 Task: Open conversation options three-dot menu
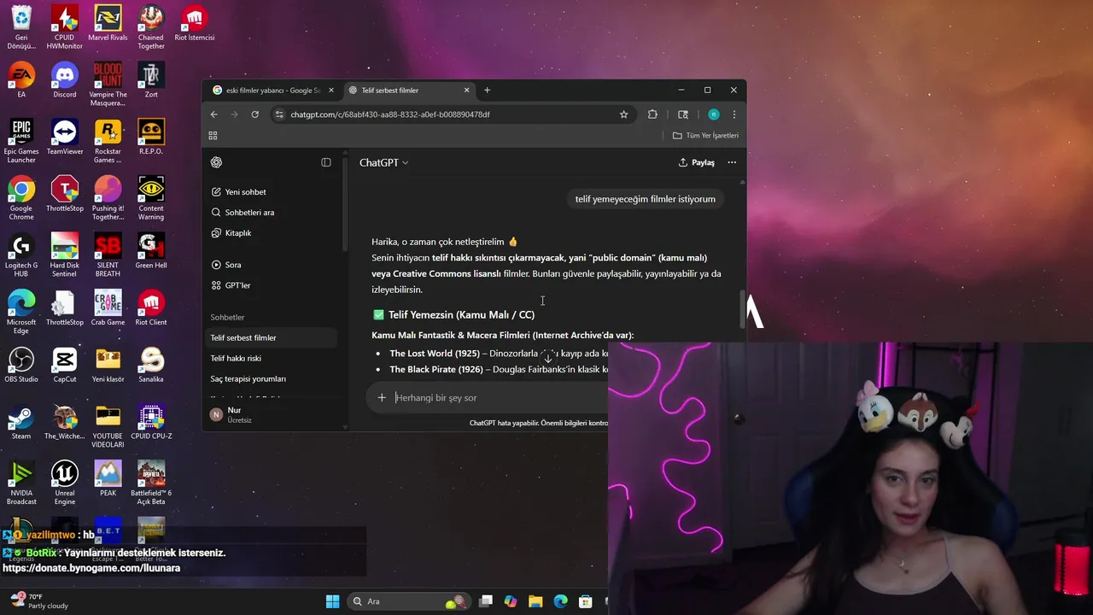pos(732,162)
